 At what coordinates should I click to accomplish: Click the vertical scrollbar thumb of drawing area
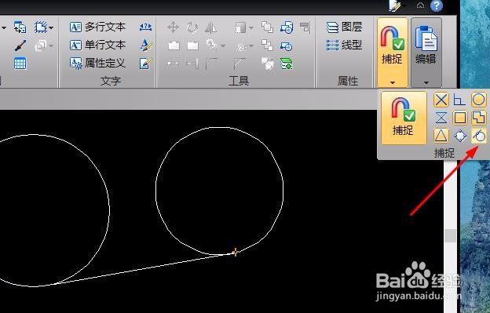pyautogui.click(x=450, y=235)
